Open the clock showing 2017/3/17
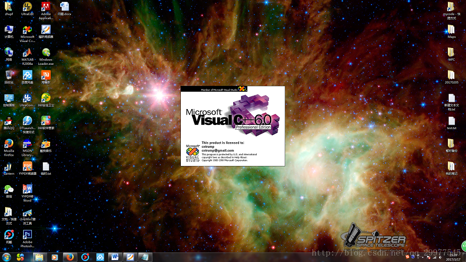 pos(453,257)
